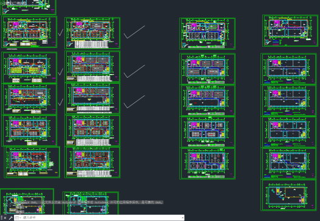Select the lowest large white checkmark
320x221 pixels.
134,101
